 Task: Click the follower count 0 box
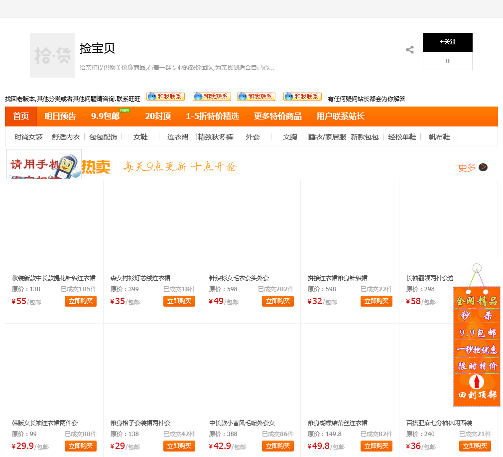coord(448,61)
